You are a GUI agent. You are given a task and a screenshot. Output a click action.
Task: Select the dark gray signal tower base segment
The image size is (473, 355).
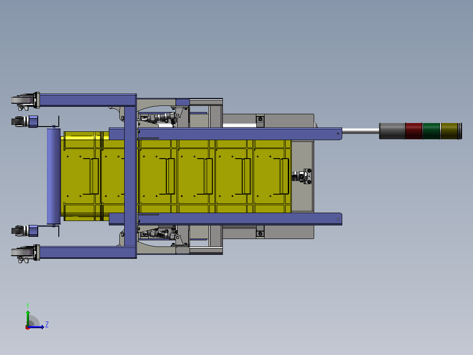pos(391,131)
